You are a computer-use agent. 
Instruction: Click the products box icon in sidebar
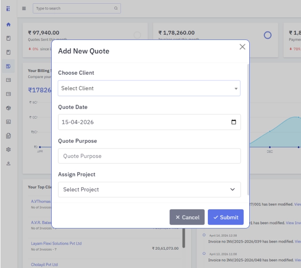coord(8,108)
